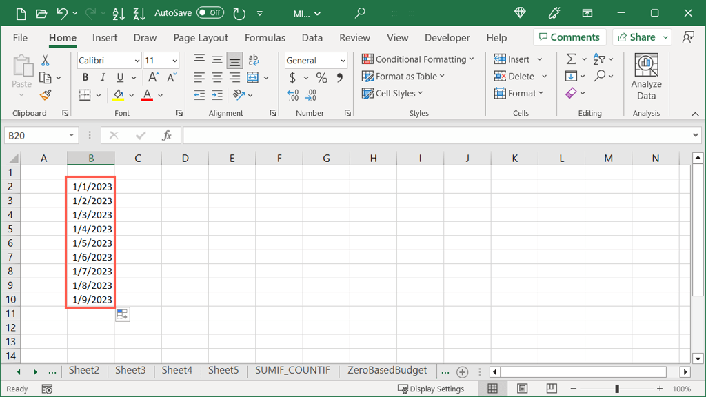The height and width of the screenshot is (397, 706).
Task: Click the Decrease Decimal icon
Action: [311, 94]
